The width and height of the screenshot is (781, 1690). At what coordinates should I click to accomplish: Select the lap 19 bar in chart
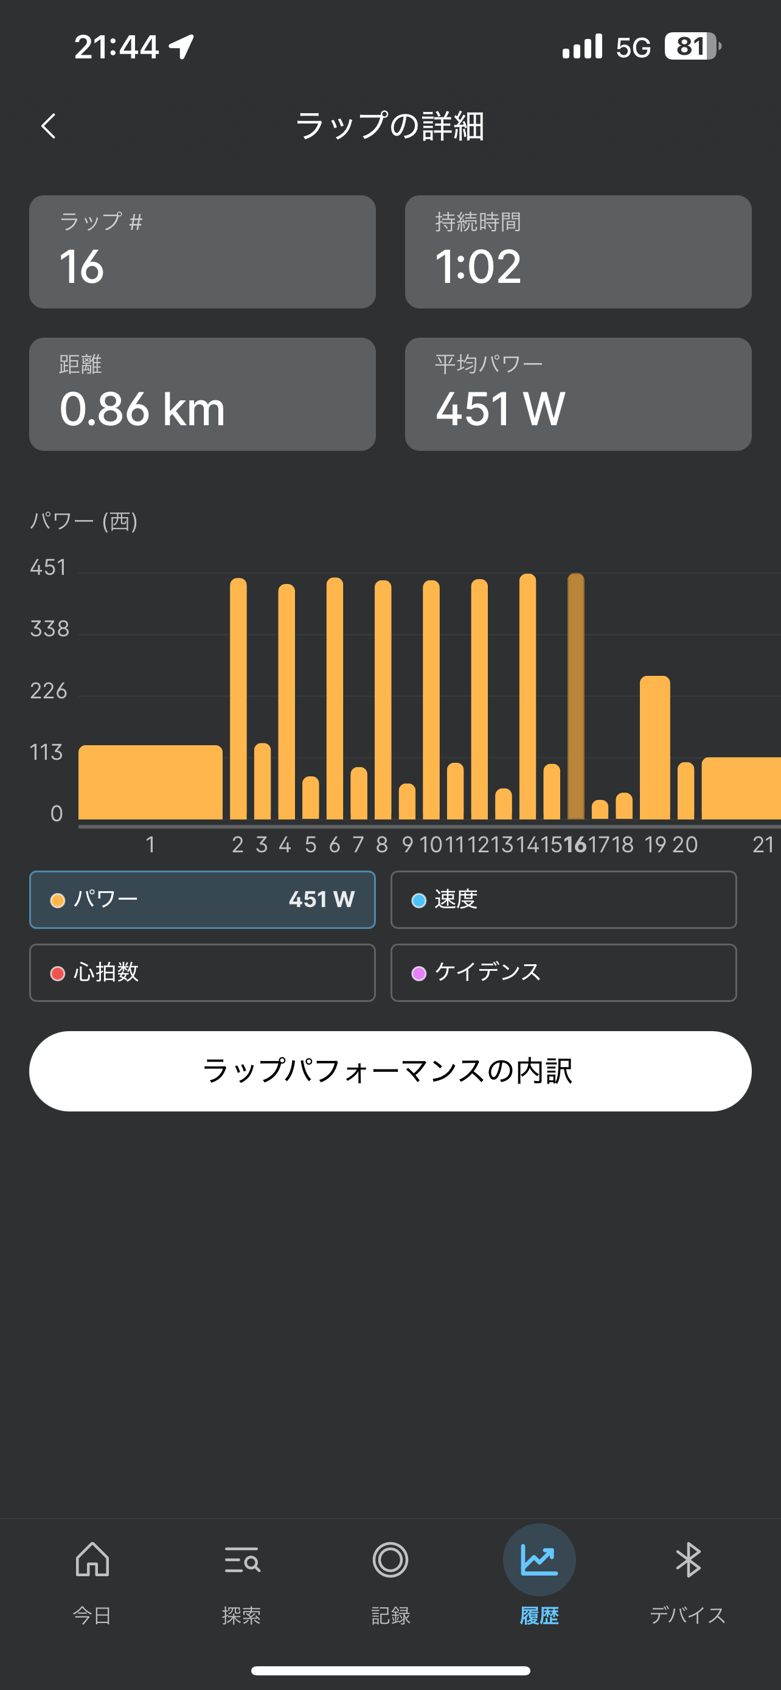pos(654,747)
